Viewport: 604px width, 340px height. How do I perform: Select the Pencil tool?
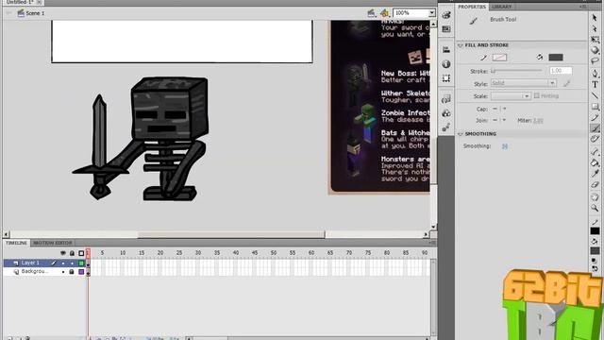tap(595, 117)
